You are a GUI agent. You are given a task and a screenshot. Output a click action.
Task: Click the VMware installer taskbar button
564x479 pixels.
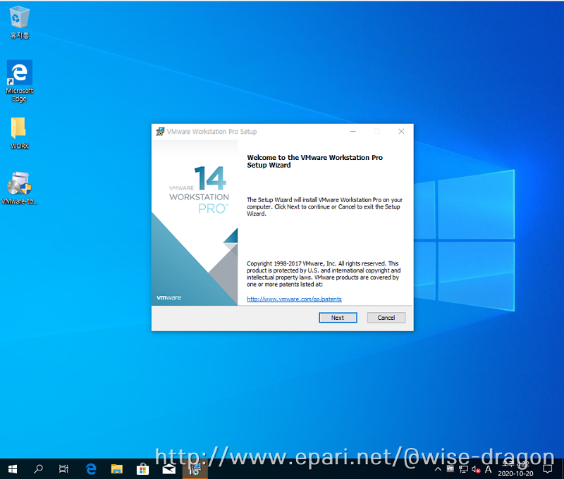click(x=195, y=469)
